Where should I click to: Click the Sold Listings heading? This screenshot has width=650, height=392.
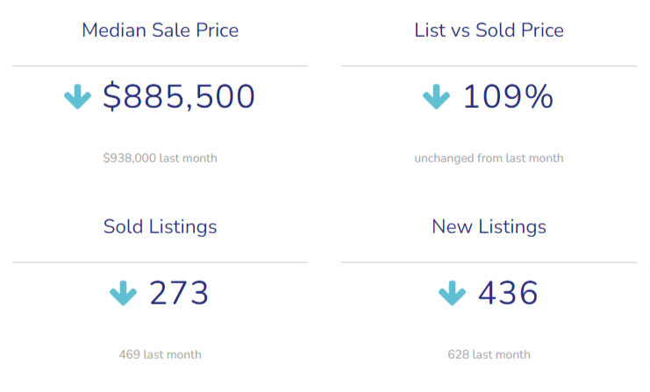pyautogui.click(x=160, y=226)
